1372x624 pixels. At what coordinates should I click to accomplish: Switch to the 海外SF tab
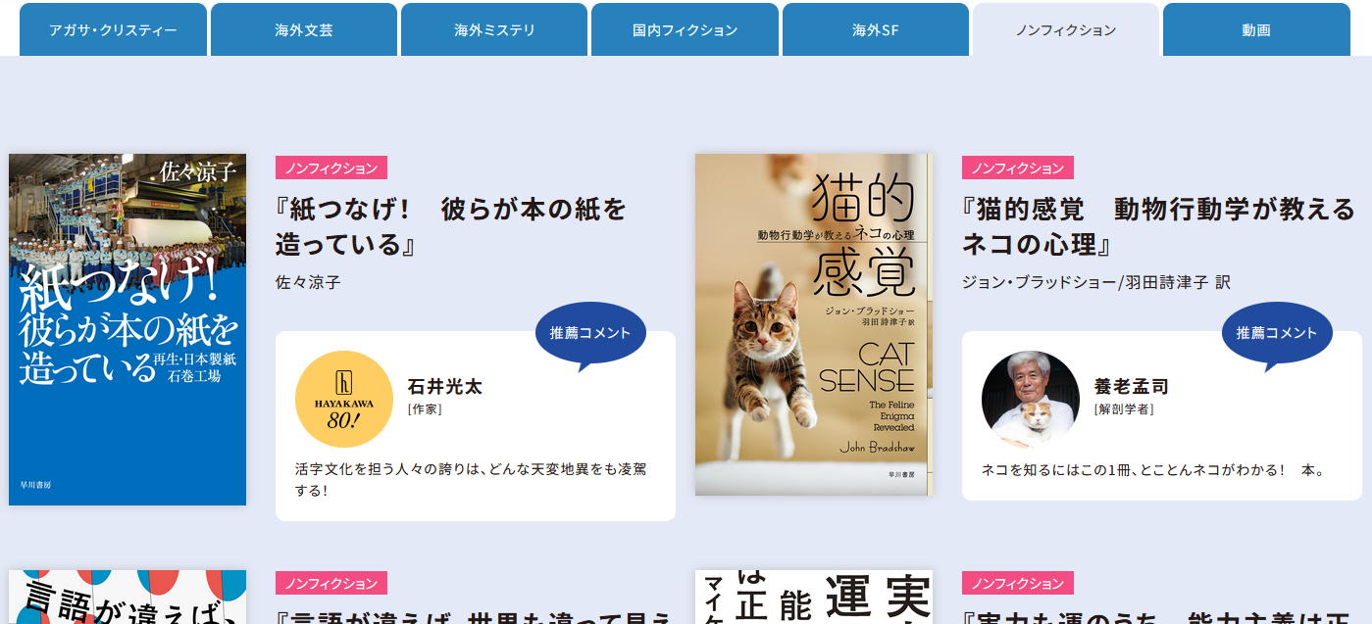(876, 29)
